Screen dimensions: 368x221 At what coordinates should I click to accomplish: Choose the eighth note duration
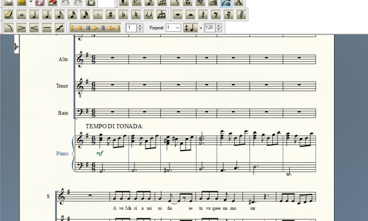click(60, 15)
